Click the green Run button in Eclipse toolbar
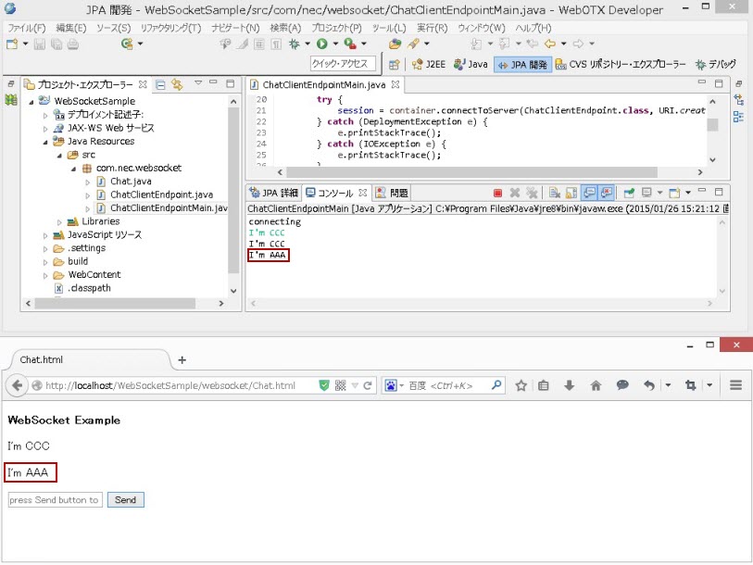The height and width of the screenshot is (565, 753). click(321, 44)
